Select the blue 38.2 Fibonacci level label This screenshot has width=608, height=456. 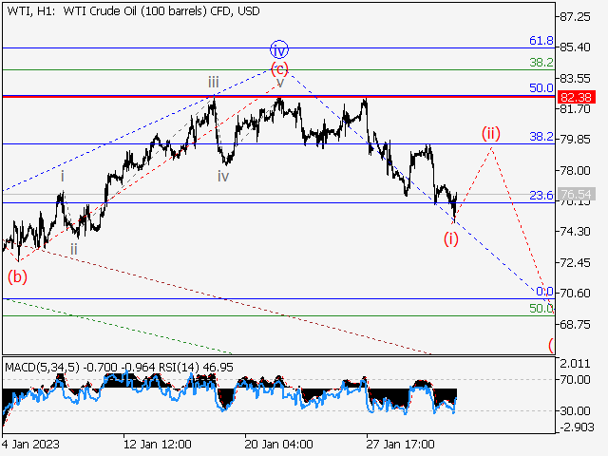pyautogui.click(x=541, y=137)
